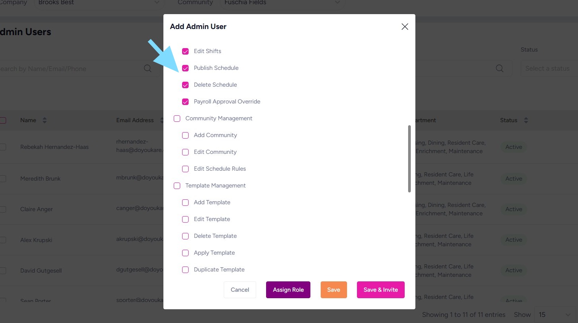This screenshot has height=323, width=578.
Task: Uncheck the Publish Schedule permission
Action: pyautogui.click(x=186, y=68)
